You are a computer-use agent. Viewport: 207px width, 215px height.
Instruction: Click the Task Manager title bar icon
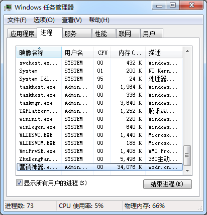click(8, 8)
